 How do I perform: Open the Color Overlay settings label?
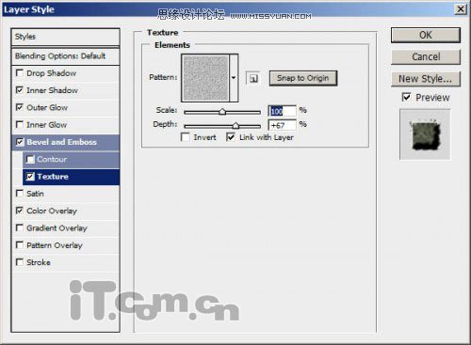click(x=52, y=211)
